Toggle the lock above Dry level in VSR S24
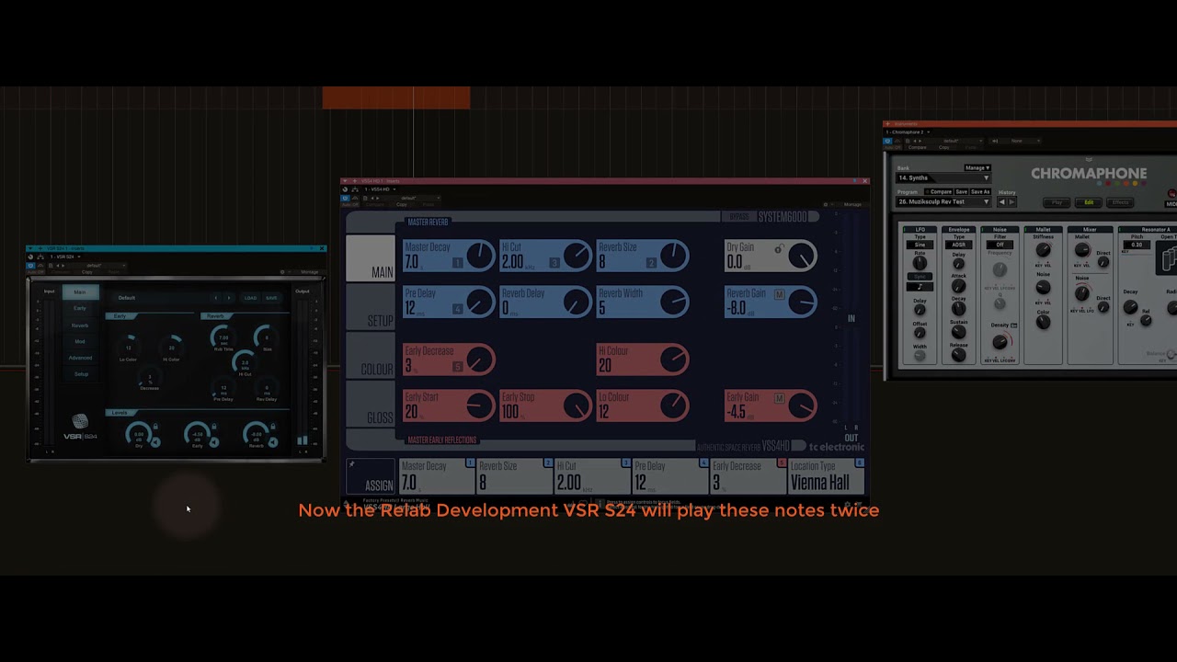 click(x=155, y=427)
